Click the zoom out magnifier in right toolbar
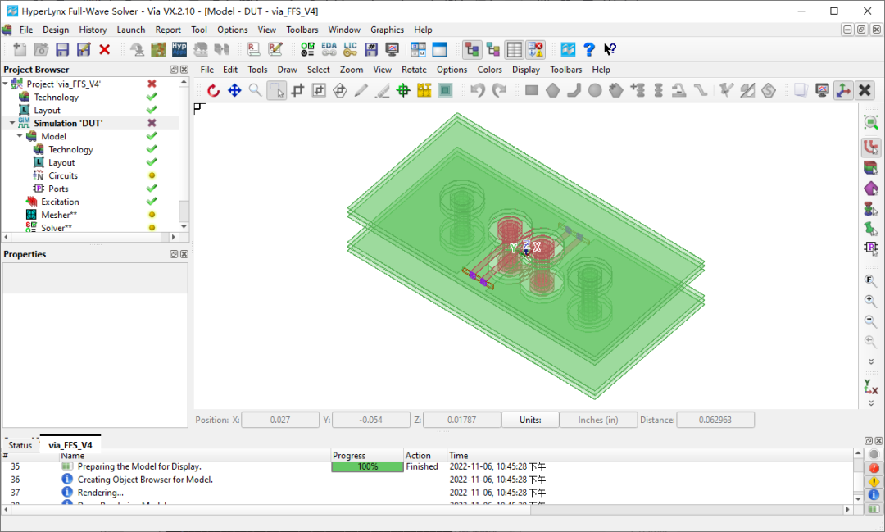This screenshot has height=532, width=885. [x=871, y=321]
